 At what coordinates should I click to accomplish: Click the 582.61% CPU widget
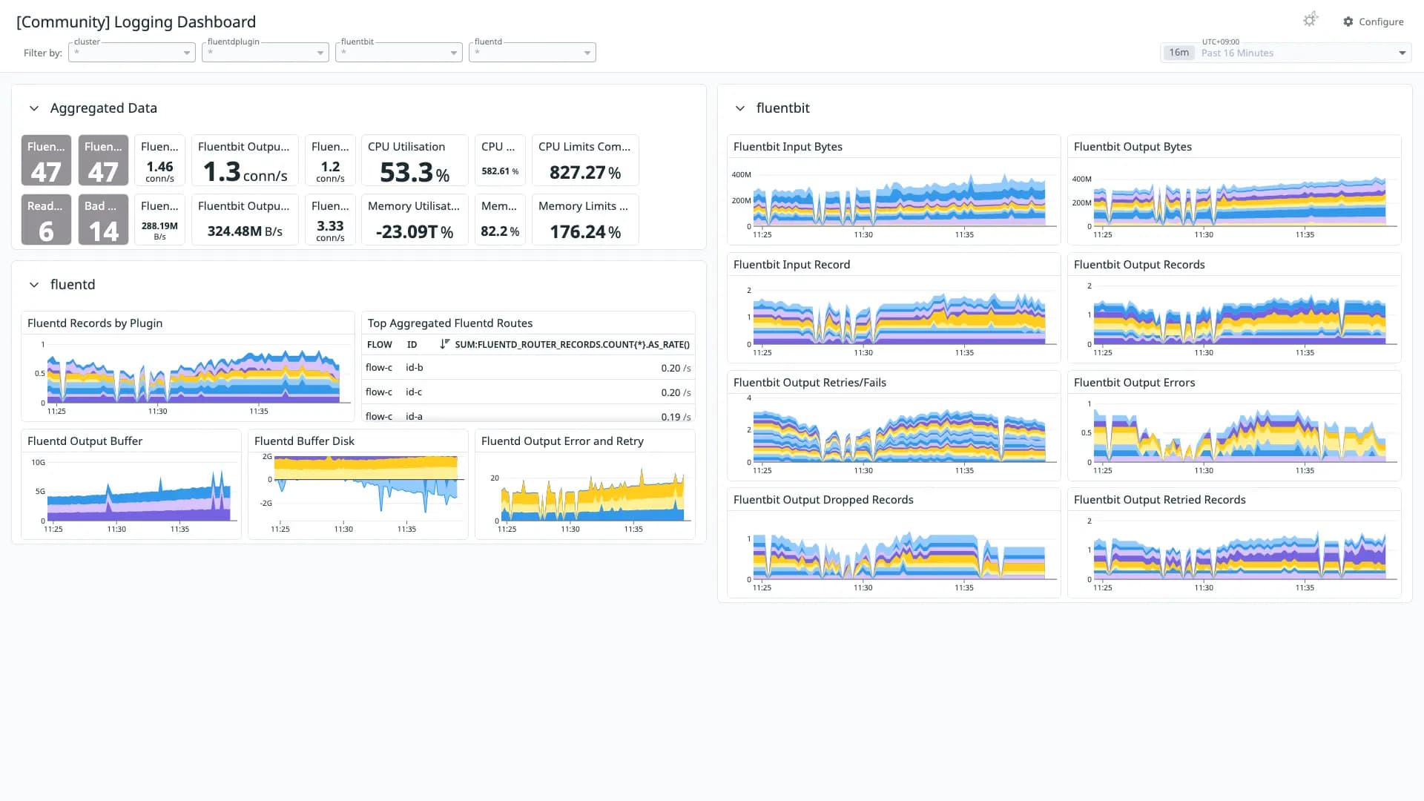tap(500, 160)
